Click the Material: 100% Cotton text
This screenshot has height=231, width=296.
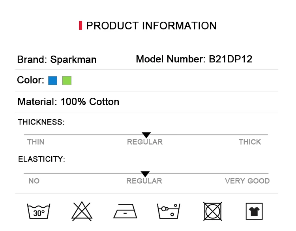(x=68, y=102)
